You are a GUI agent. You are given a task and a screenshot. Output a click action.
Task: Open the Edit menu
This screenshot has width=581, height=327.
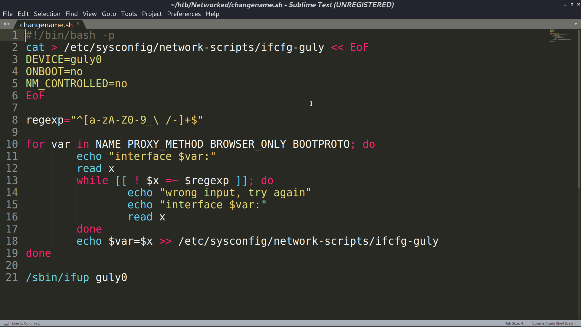[x=23, y=14]
